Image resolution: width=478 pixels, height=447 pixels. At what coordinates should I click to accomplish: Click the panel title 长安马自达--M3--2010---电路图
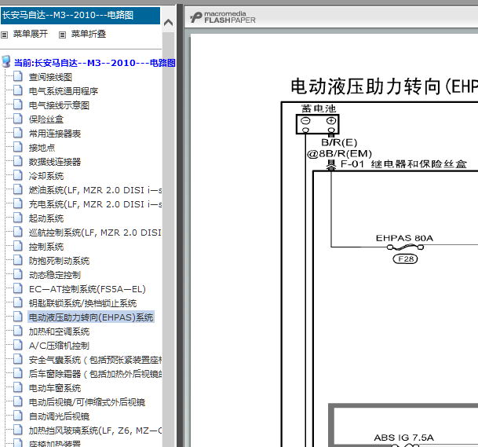(68, 15)
